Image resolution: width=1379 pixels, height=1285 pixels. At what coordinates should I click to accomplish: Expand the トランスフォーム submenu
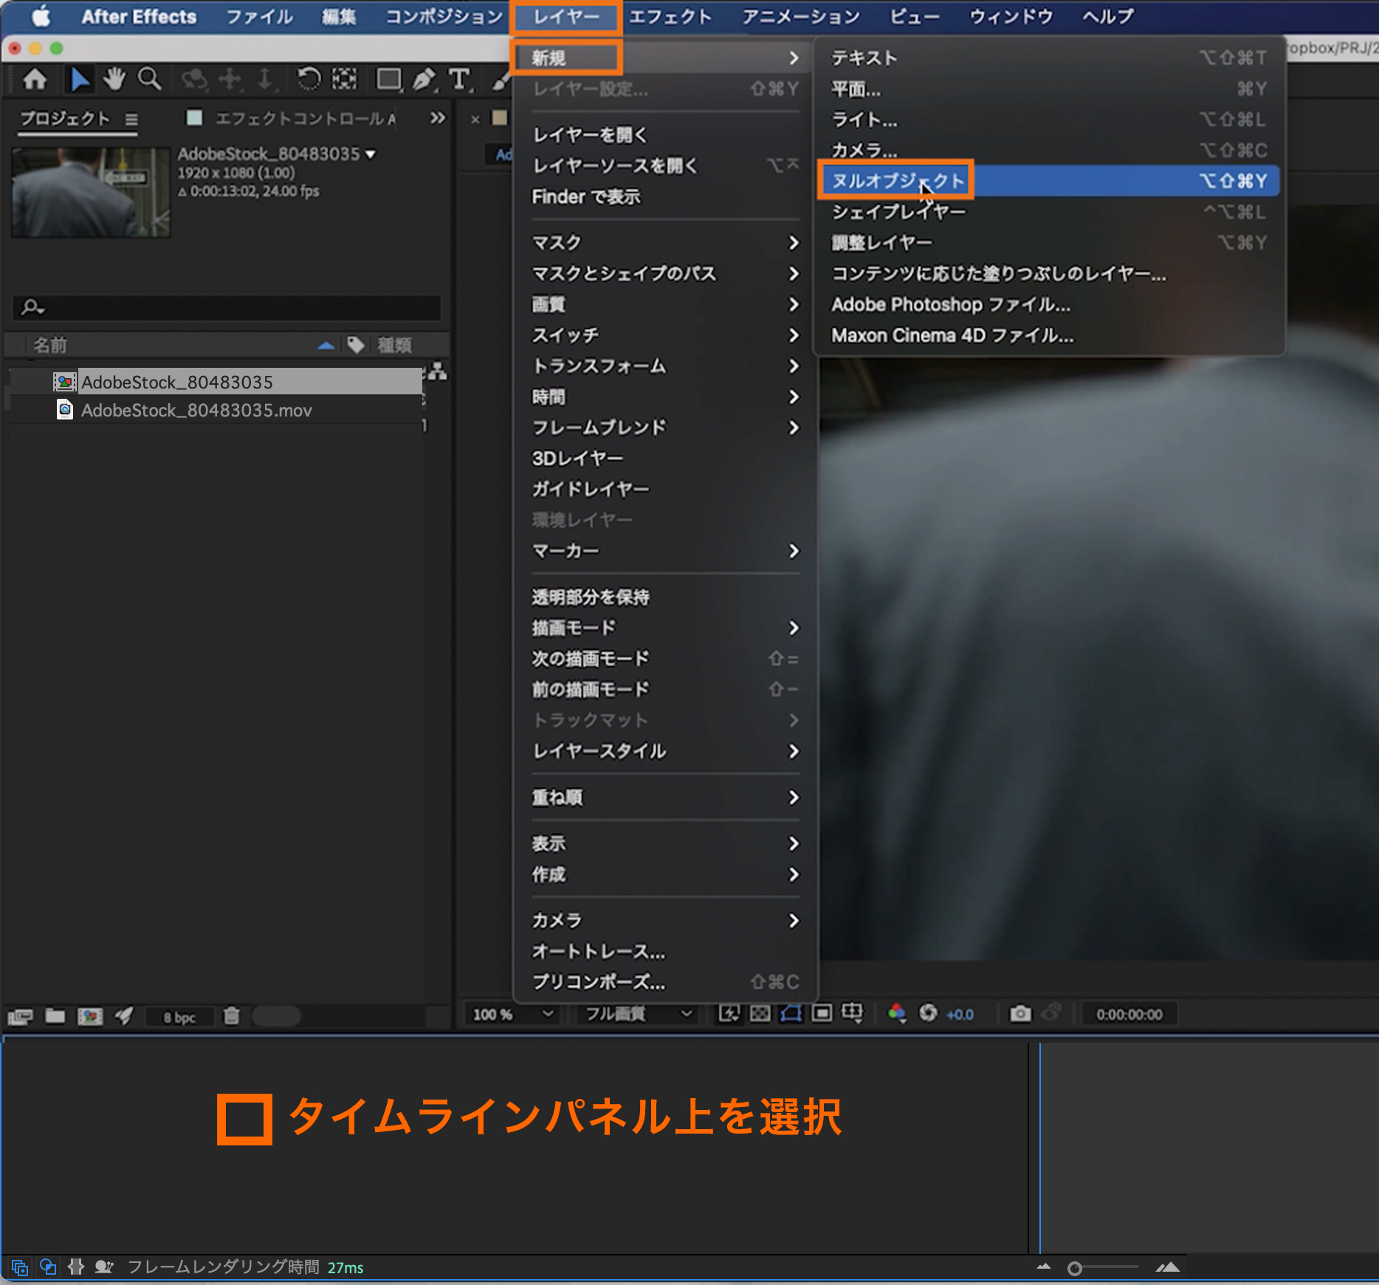pos(665,366)
